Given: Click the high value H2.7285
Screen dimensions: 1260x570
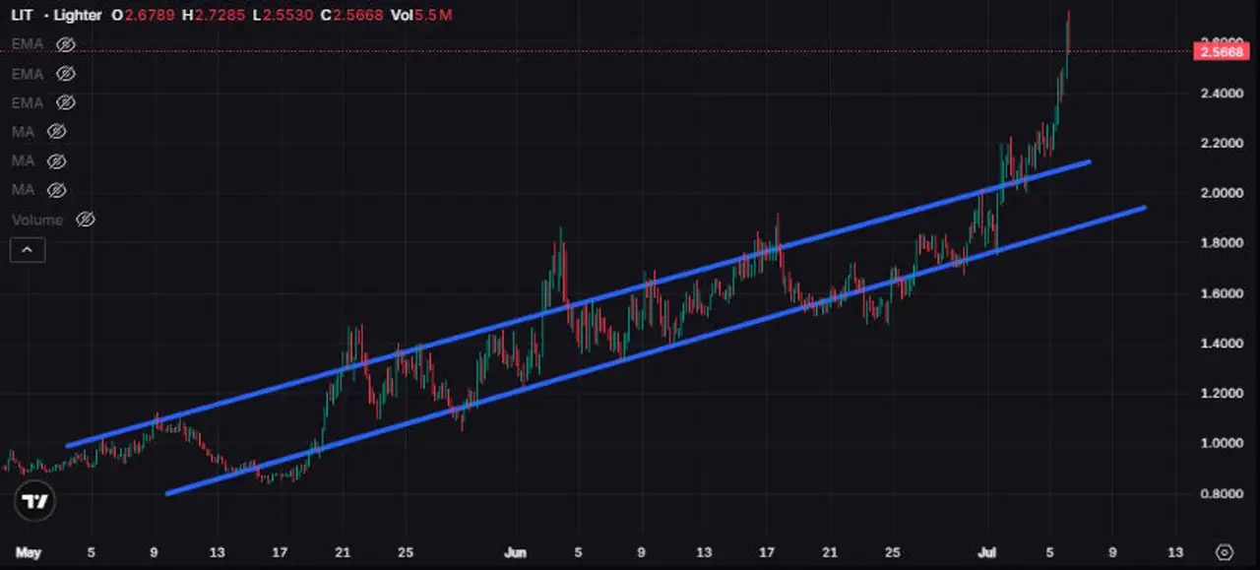Looking at the screenshot, I should coord(215,16).
